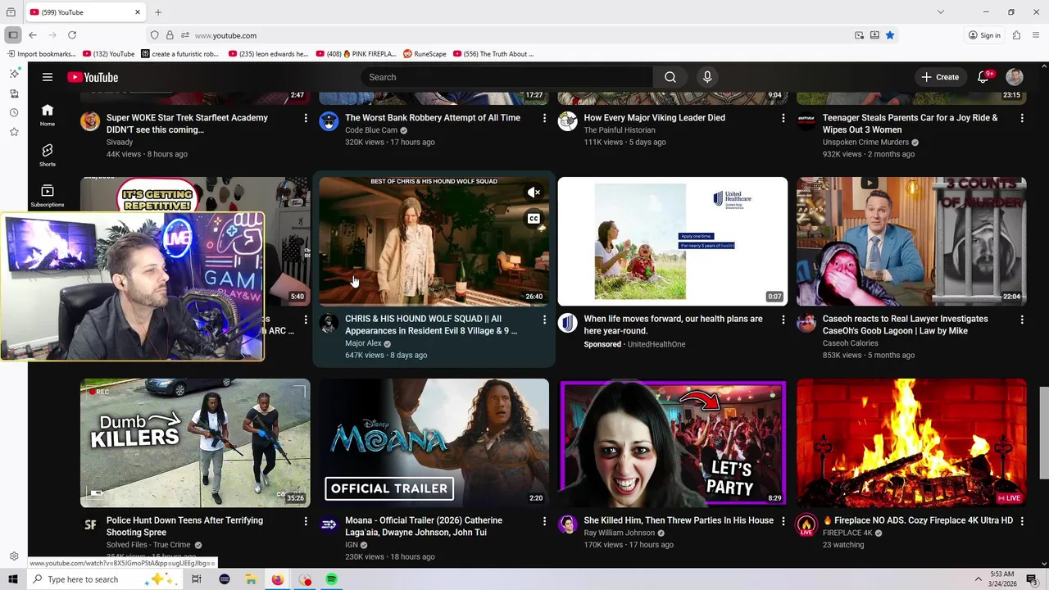The width and height of the screenshot is (1049, 590).
Task: Open a new browser tab
Action: point(158,12)
